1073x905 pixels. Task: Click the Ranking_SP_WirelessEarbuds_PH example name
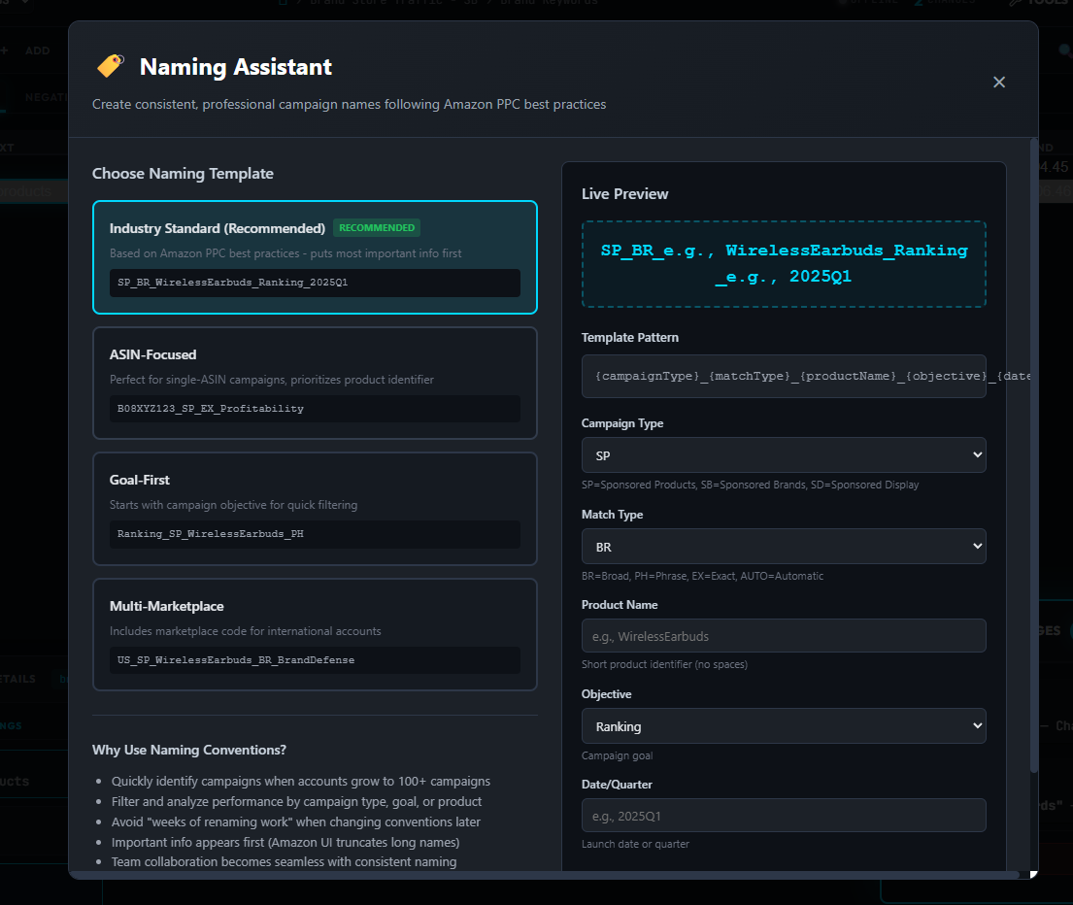pyautogui.click(x=315, y=534)
